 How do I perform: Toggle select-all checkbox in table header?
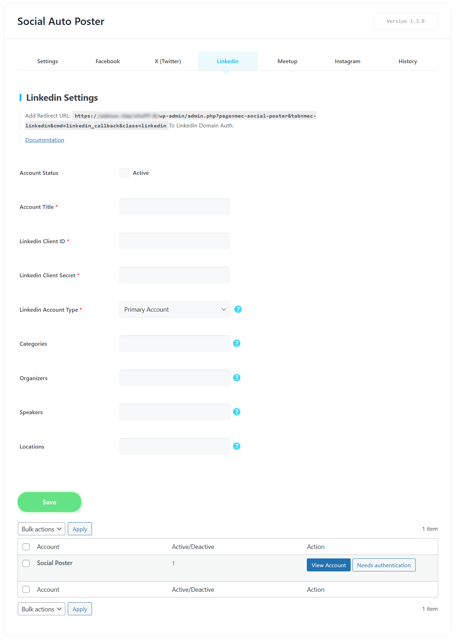point(26,547)
